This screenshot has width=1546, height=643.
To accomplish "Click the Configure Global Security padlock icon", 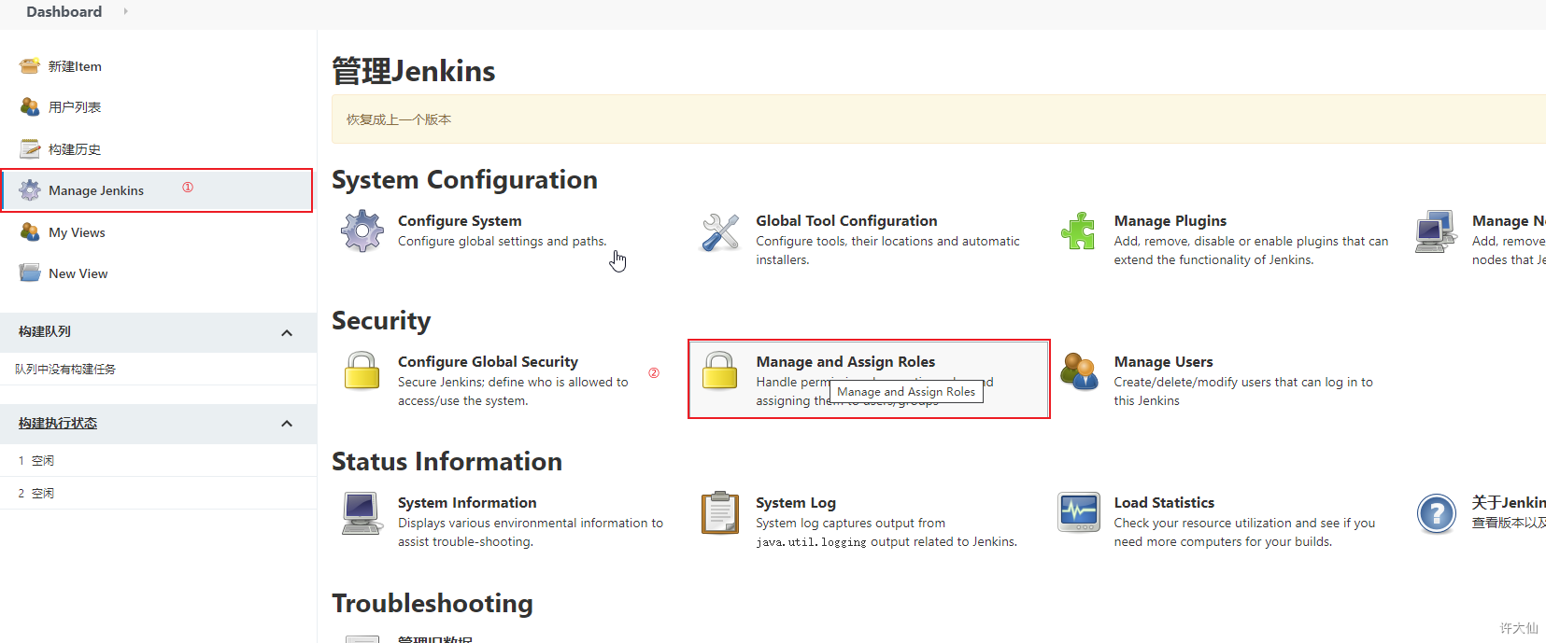I will tap(362, 370).
